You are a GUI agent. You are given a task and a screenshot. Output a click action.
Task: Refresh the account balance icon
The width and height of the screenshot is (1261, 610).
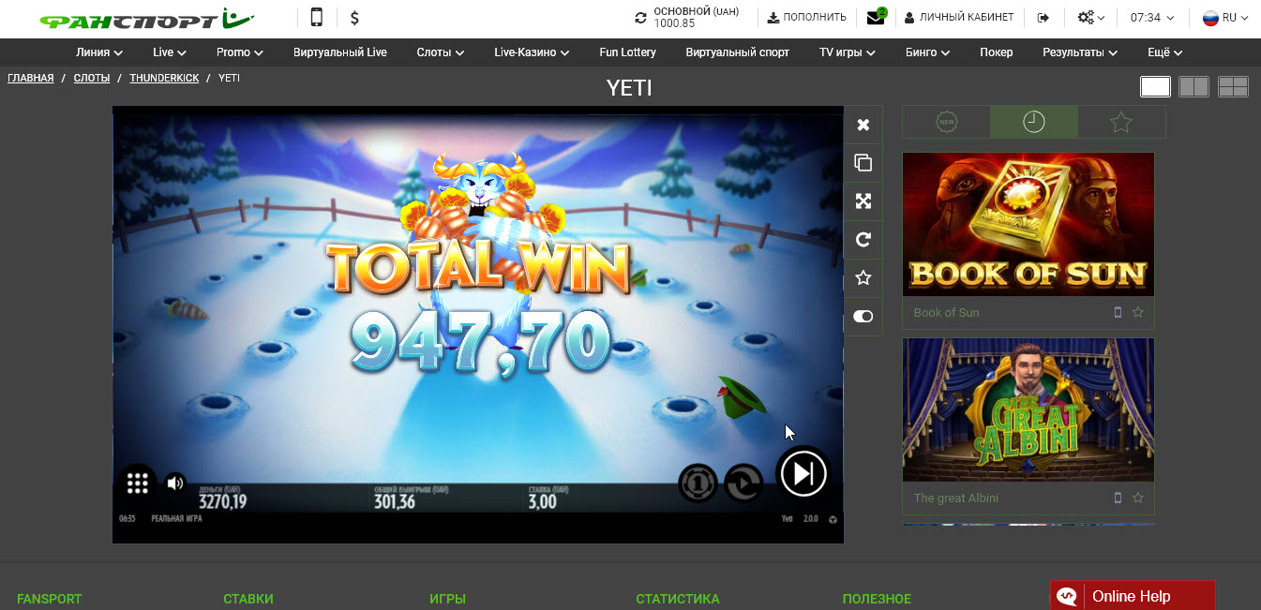(641, 18)
